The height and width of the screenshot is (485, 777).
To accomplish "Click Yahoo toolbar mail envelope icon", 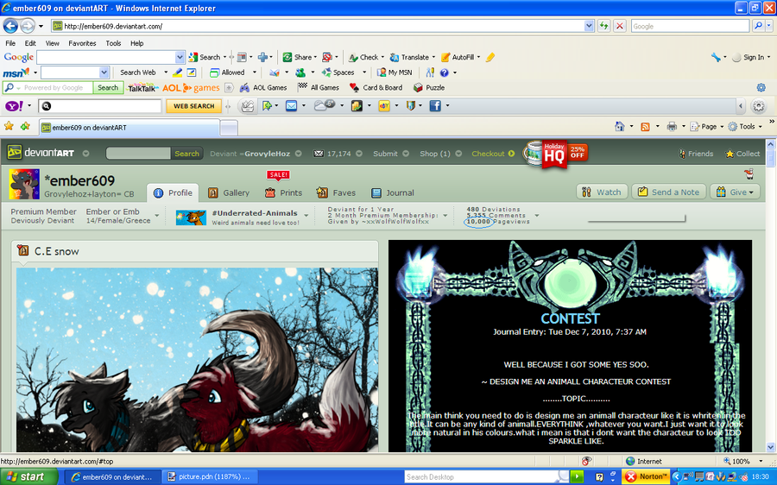I will (x=292, y=105).
